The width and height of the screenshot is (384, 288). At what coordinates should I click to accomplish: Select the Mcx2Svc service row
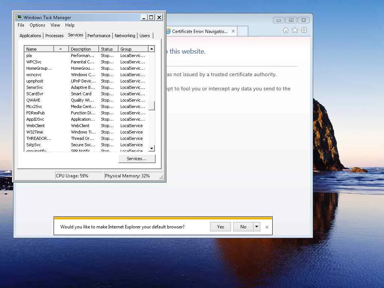[86, 106]
